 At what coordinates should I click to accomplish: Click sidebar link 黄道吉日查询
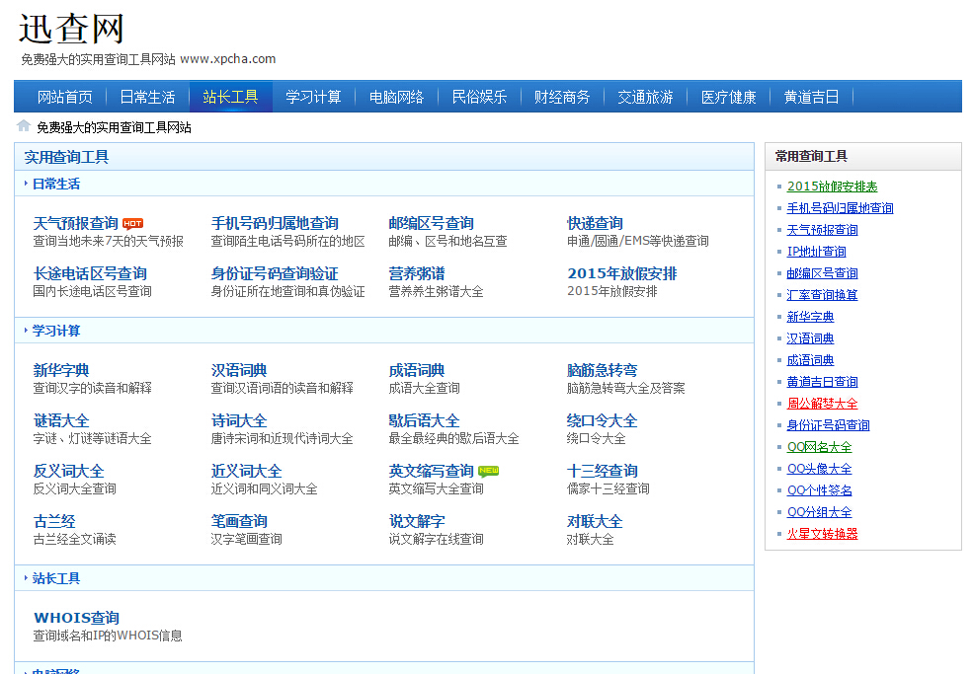[822, 382]
